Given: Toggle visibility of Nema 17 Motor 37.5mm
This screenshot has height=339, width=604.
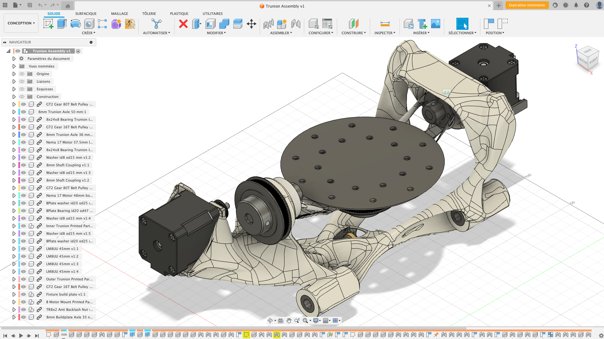Looking at the screenshot, I should pyautogui.click(x=23, y=142).
